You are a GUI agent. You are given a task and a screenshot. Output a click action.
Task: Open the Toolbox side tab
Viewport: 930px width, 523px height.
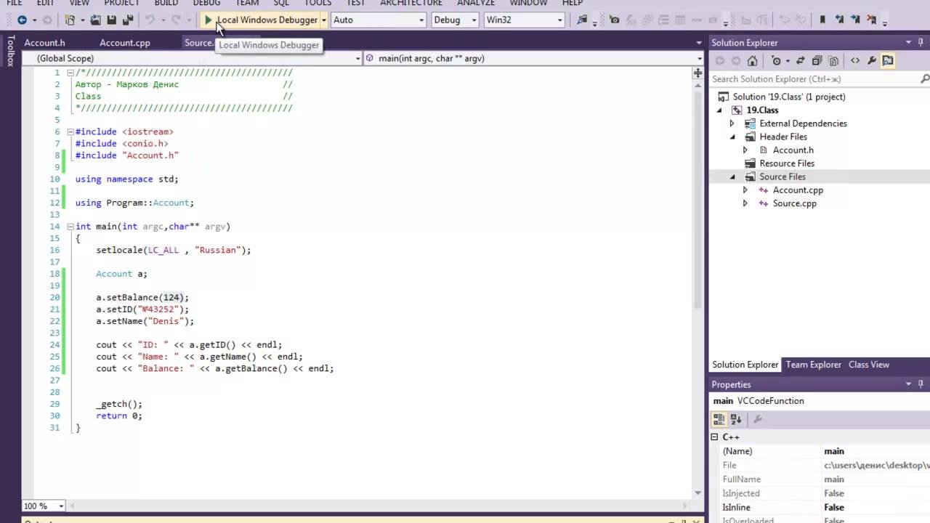(x=10, y=51)
